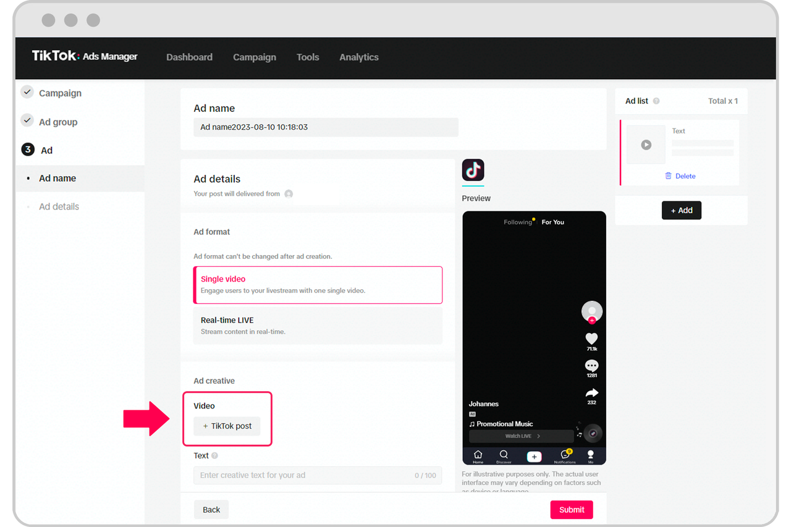Click the share arrow icon in preview
Viewport: 791px width, 527px height.
tap(592, 392)
